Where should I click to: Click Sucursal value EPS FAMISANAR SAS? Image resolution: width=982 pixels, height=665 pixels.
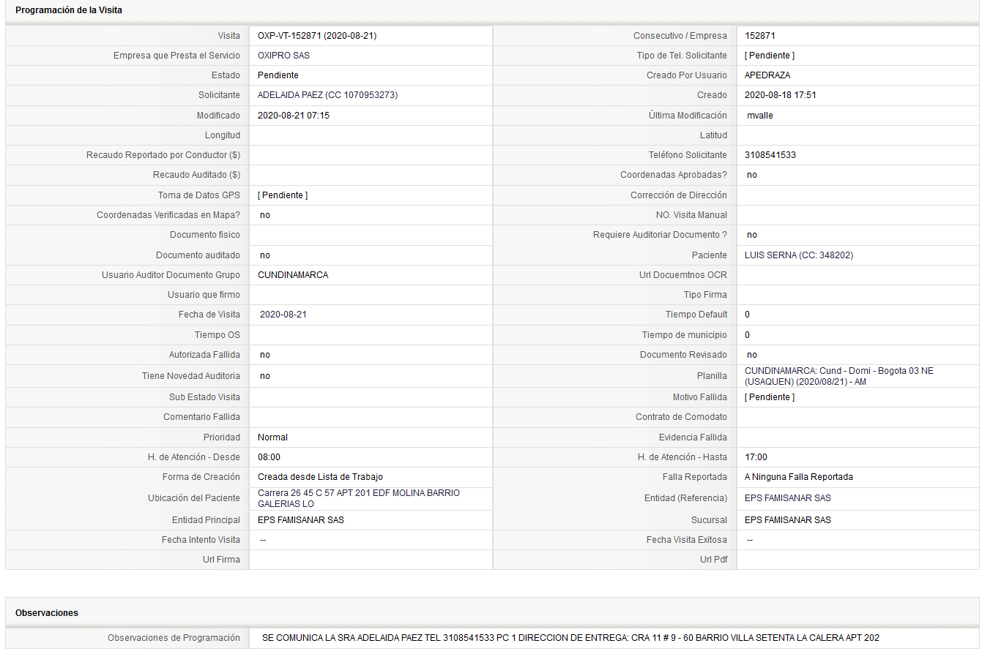(788, 520)
